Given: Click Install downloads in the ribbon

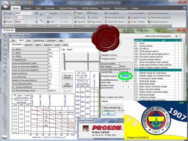Looking at the screenshot, I should click(114, 22).
